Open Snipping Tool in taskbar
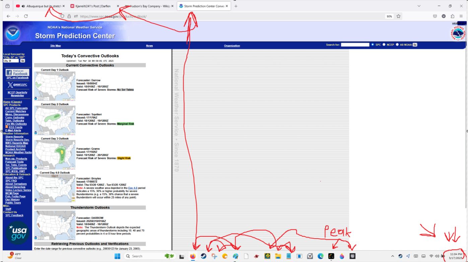The height and width of the screenshot is (262, 468). point(214,256)
